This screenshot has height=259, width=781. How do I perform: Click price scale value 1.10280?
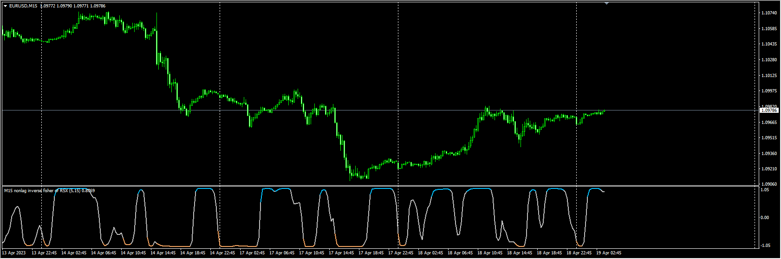(769, 60)
